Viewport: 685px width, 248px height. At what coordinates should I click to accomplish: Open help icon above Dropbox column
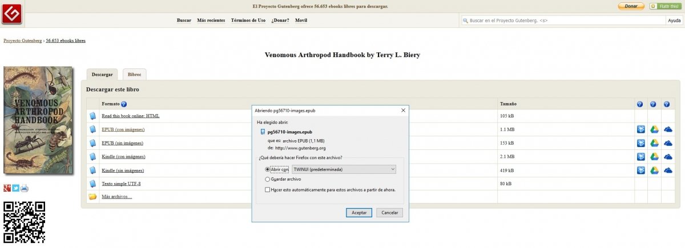(x=640, y=104)
